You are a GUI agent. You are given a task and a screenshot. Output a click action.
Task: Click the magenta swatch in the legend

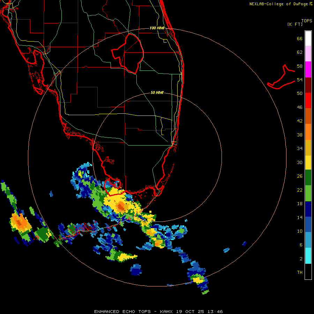pyautogui.click(x=308, y=69)
